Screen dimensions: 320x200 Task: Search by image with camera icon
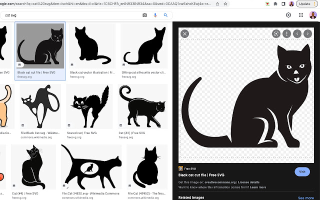click(144, 15)
